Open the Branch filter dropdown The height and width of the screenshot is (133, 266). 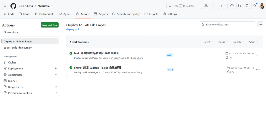238,42
